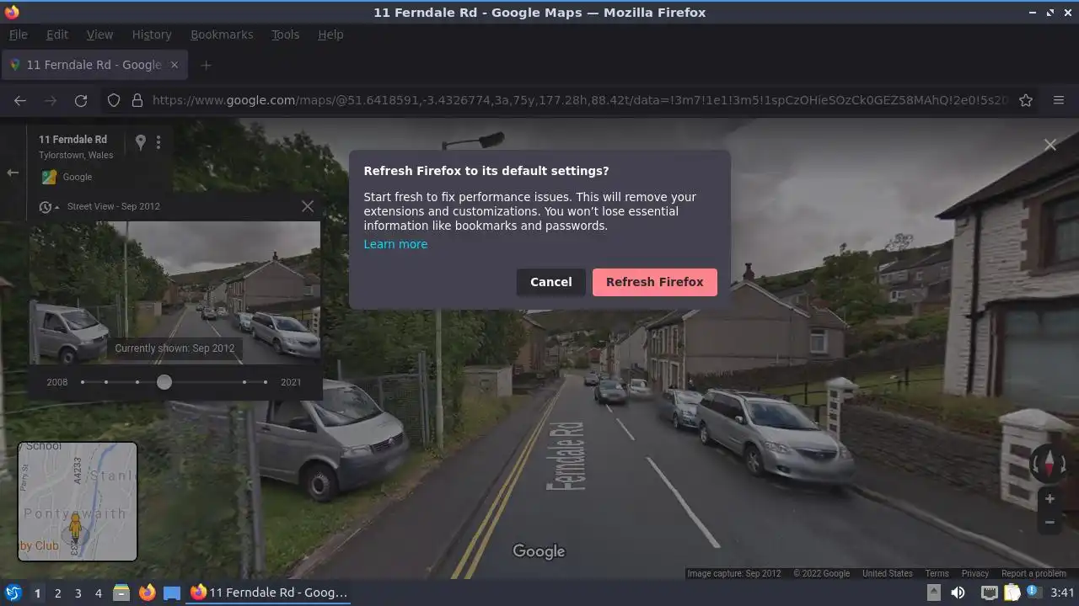This screenshot has height=606, width=1079.
Task: Switch to workspace 3
Action: tap(78, 593)
